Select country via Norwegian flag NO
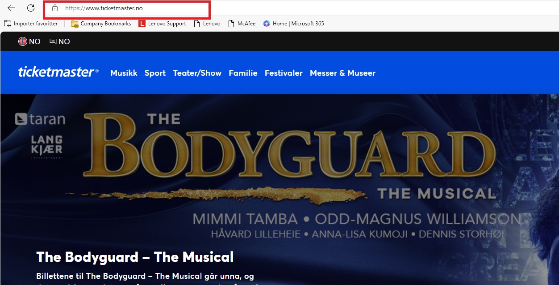559x285 pixels. point(29,41)
